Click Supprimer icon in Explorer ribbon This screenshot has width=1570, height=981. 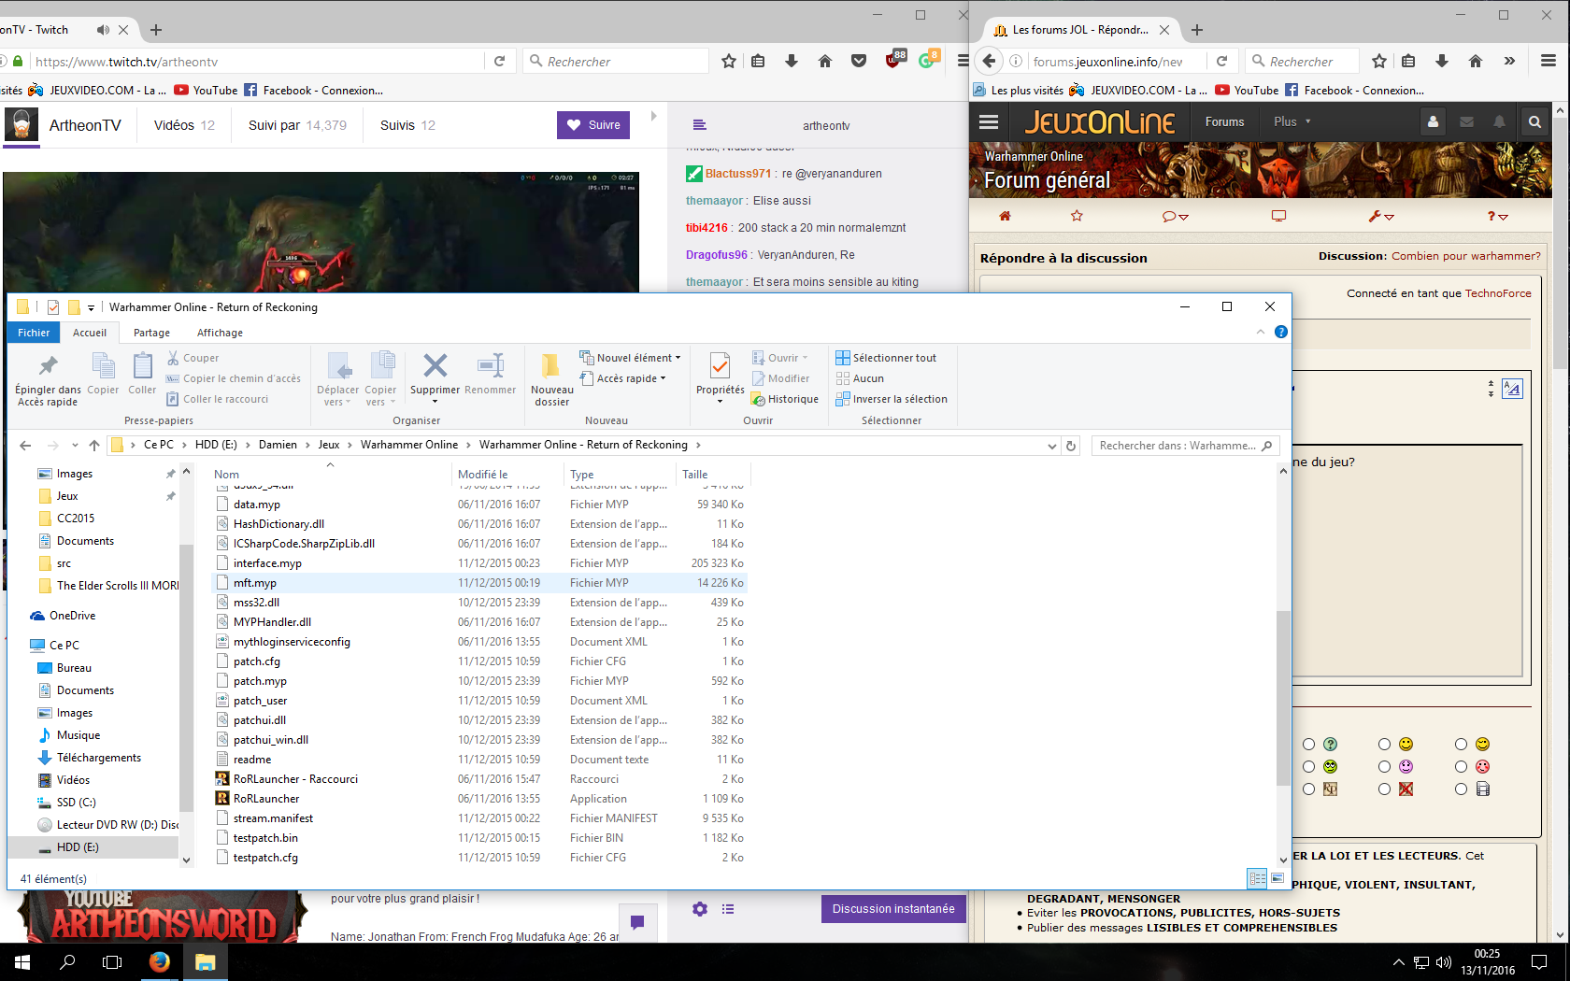pyautogui.click(x=435, y=365)
